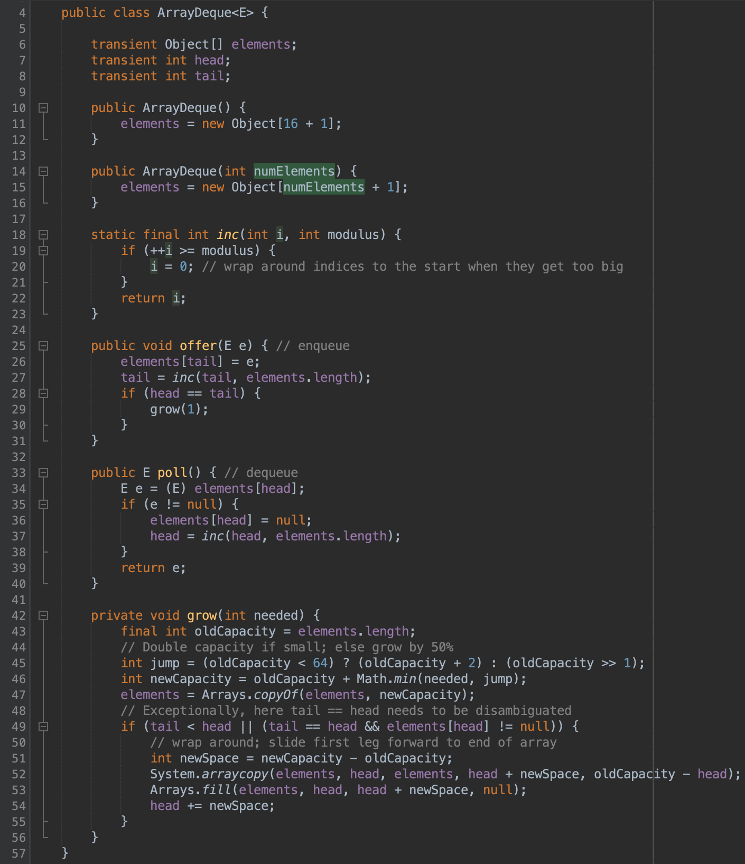Collapse the if (++i >= modulus) block
This screenshot has width=745, height=864.
(43, 251)
